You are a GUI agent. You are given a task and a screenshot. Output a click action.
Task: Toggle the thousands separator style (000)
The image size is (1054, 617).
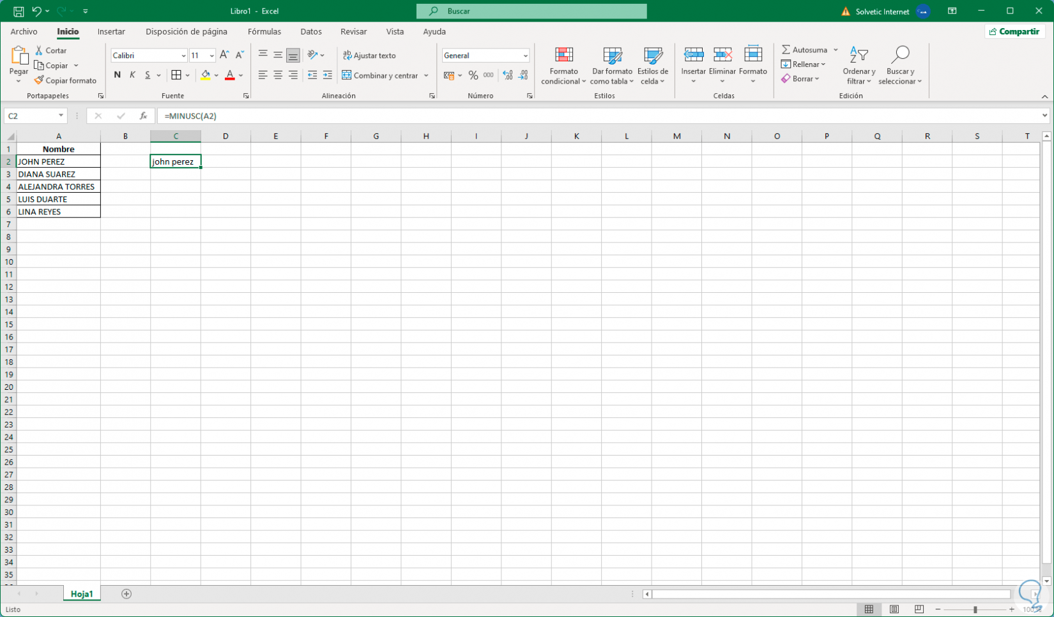489,75
